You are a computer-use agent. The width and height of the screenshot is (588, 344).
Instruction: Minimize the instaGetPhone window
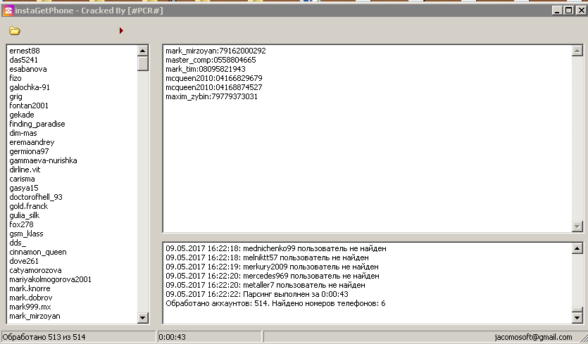point(557,11)
